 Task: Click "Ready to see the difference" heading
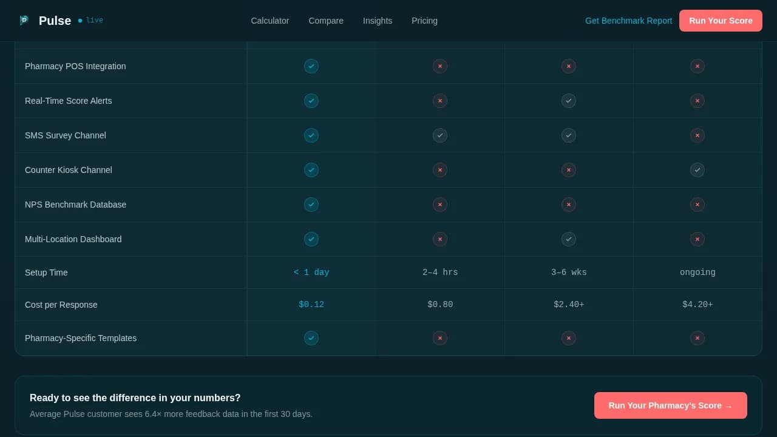[135, 398]
